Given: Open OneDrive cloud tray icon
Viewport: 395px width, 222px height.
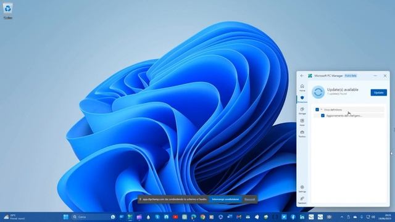Looking at the screenshot, I should [355, 216].
